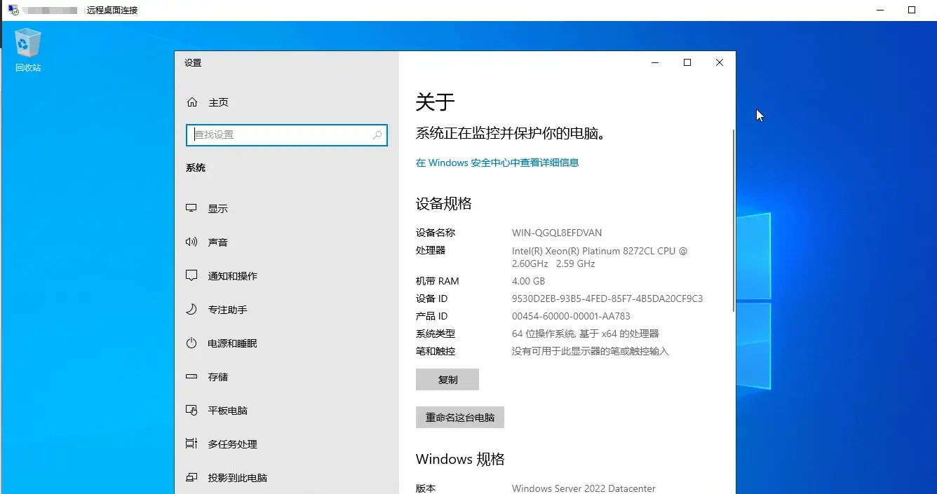The width and height of the screenshot is (937, 494).
Task: Maximize the Remote Desktop Connection window
Action: coord(912,10)
